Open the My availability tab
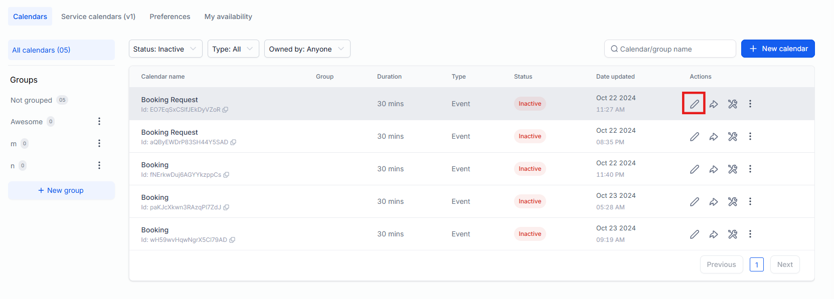Screen dimensions: 834x299 point(228,17)
